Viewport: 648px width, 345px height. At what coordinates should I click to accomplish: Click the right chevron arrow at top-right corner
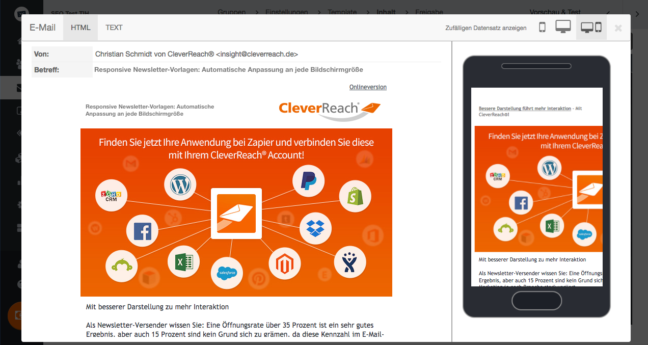click(638, 14)
